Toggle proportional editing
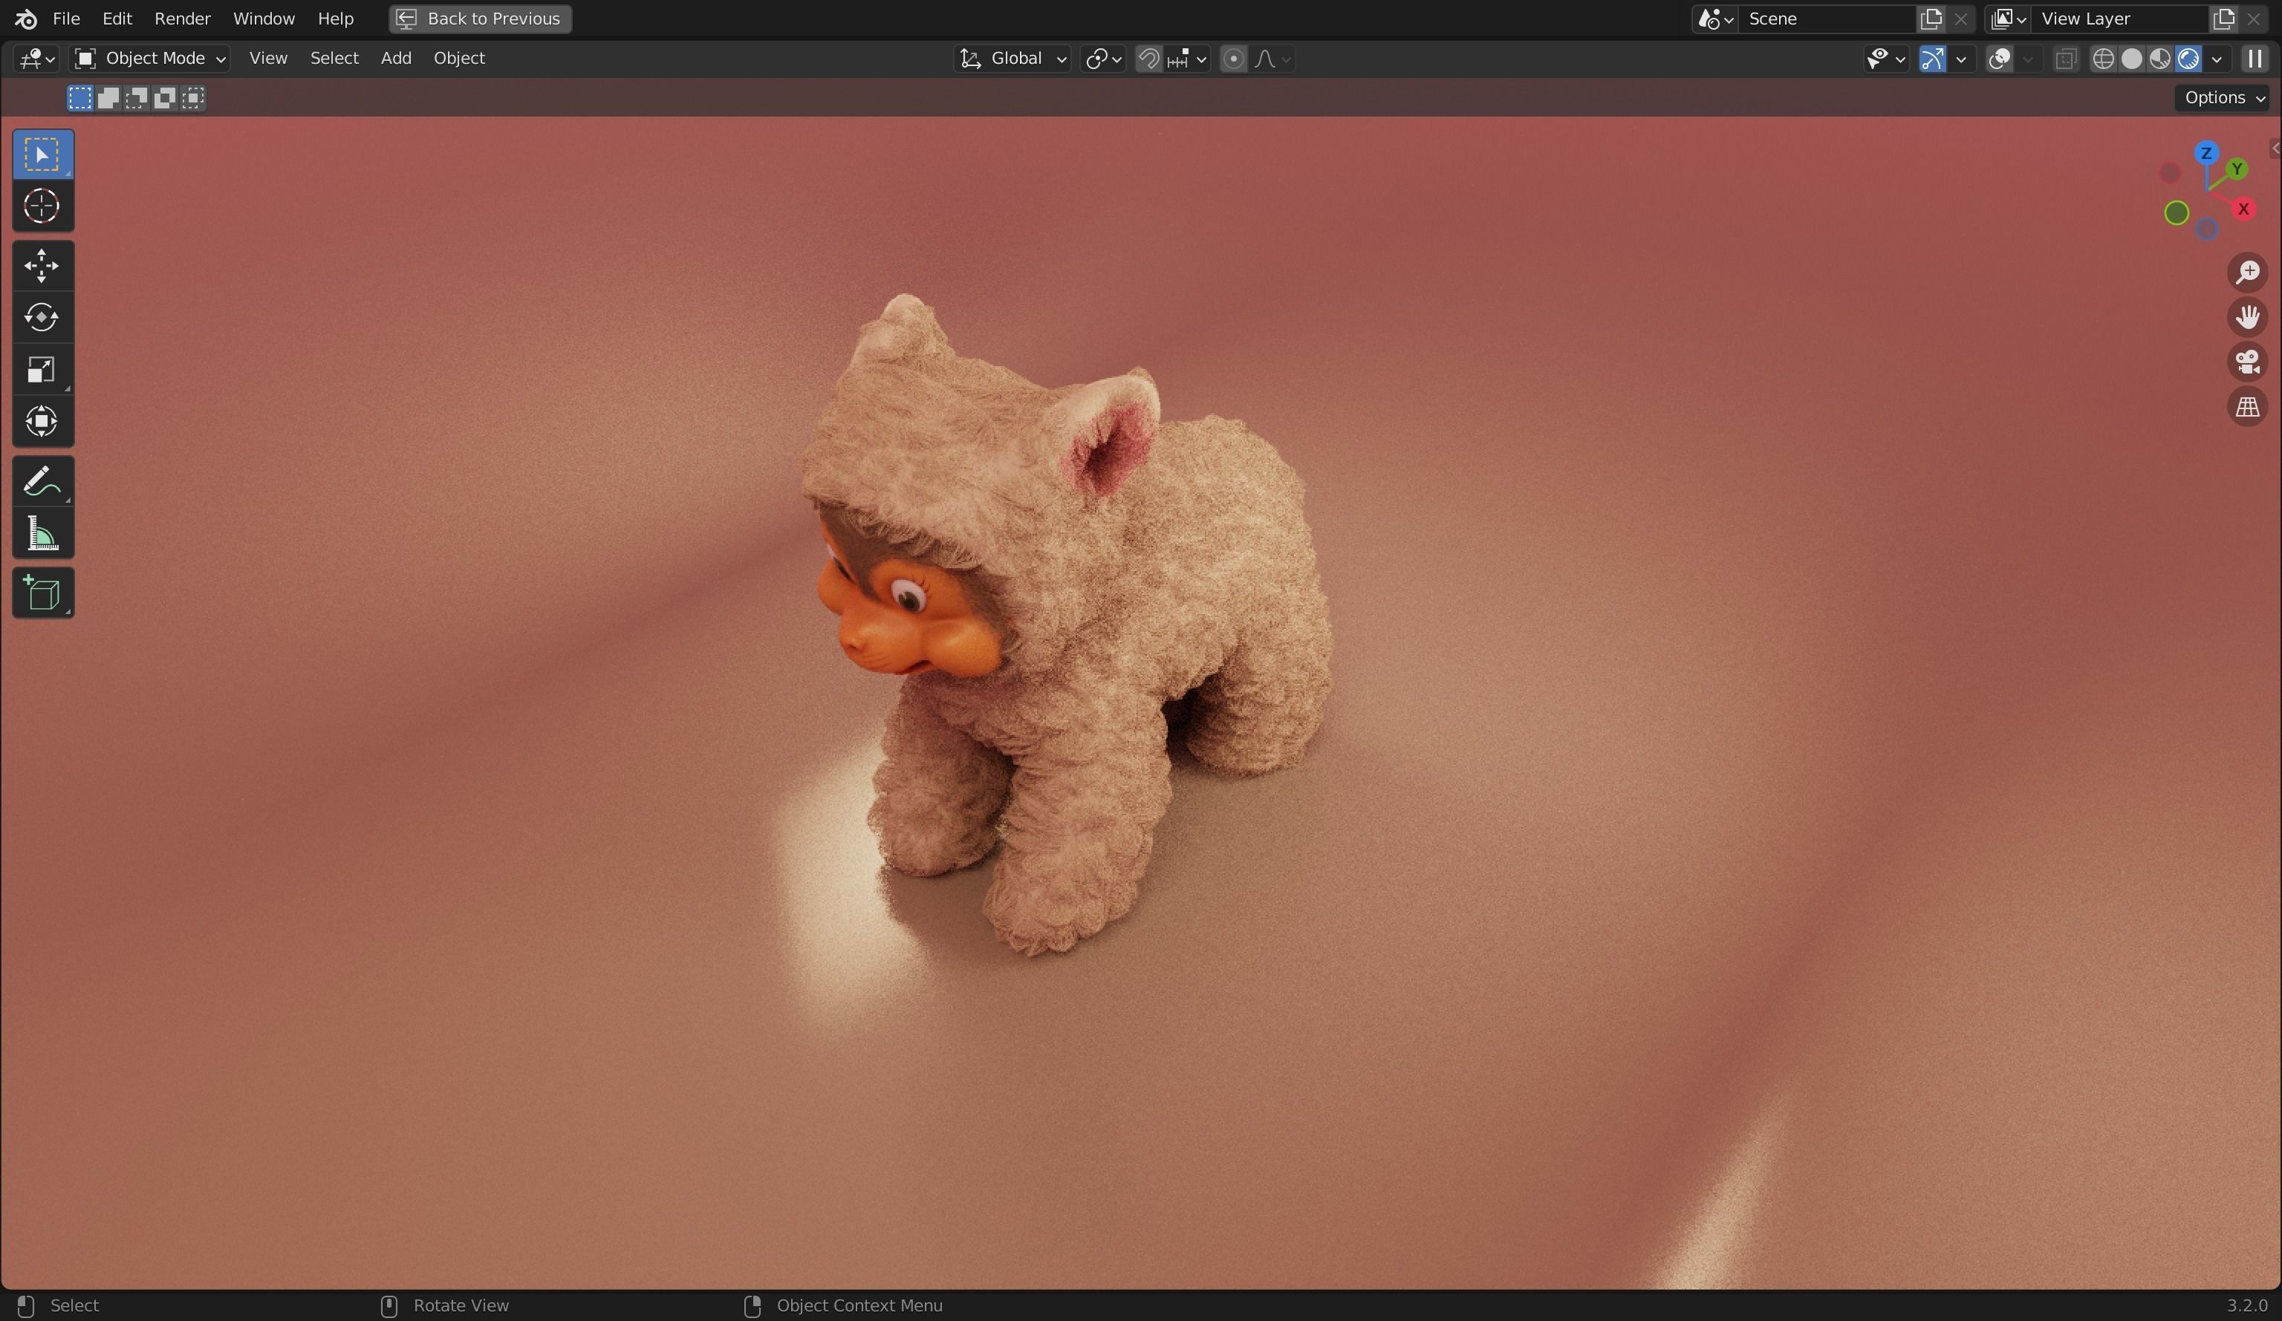 click(1232, 59)
